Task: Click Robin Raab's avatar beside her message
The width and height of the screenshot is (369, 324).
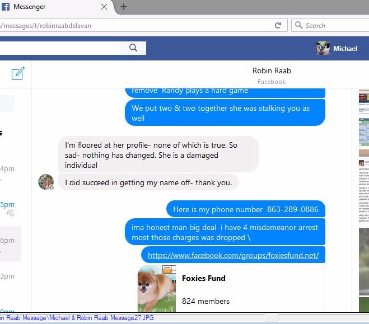Action: pyautogui.click(x=46, y=182)
